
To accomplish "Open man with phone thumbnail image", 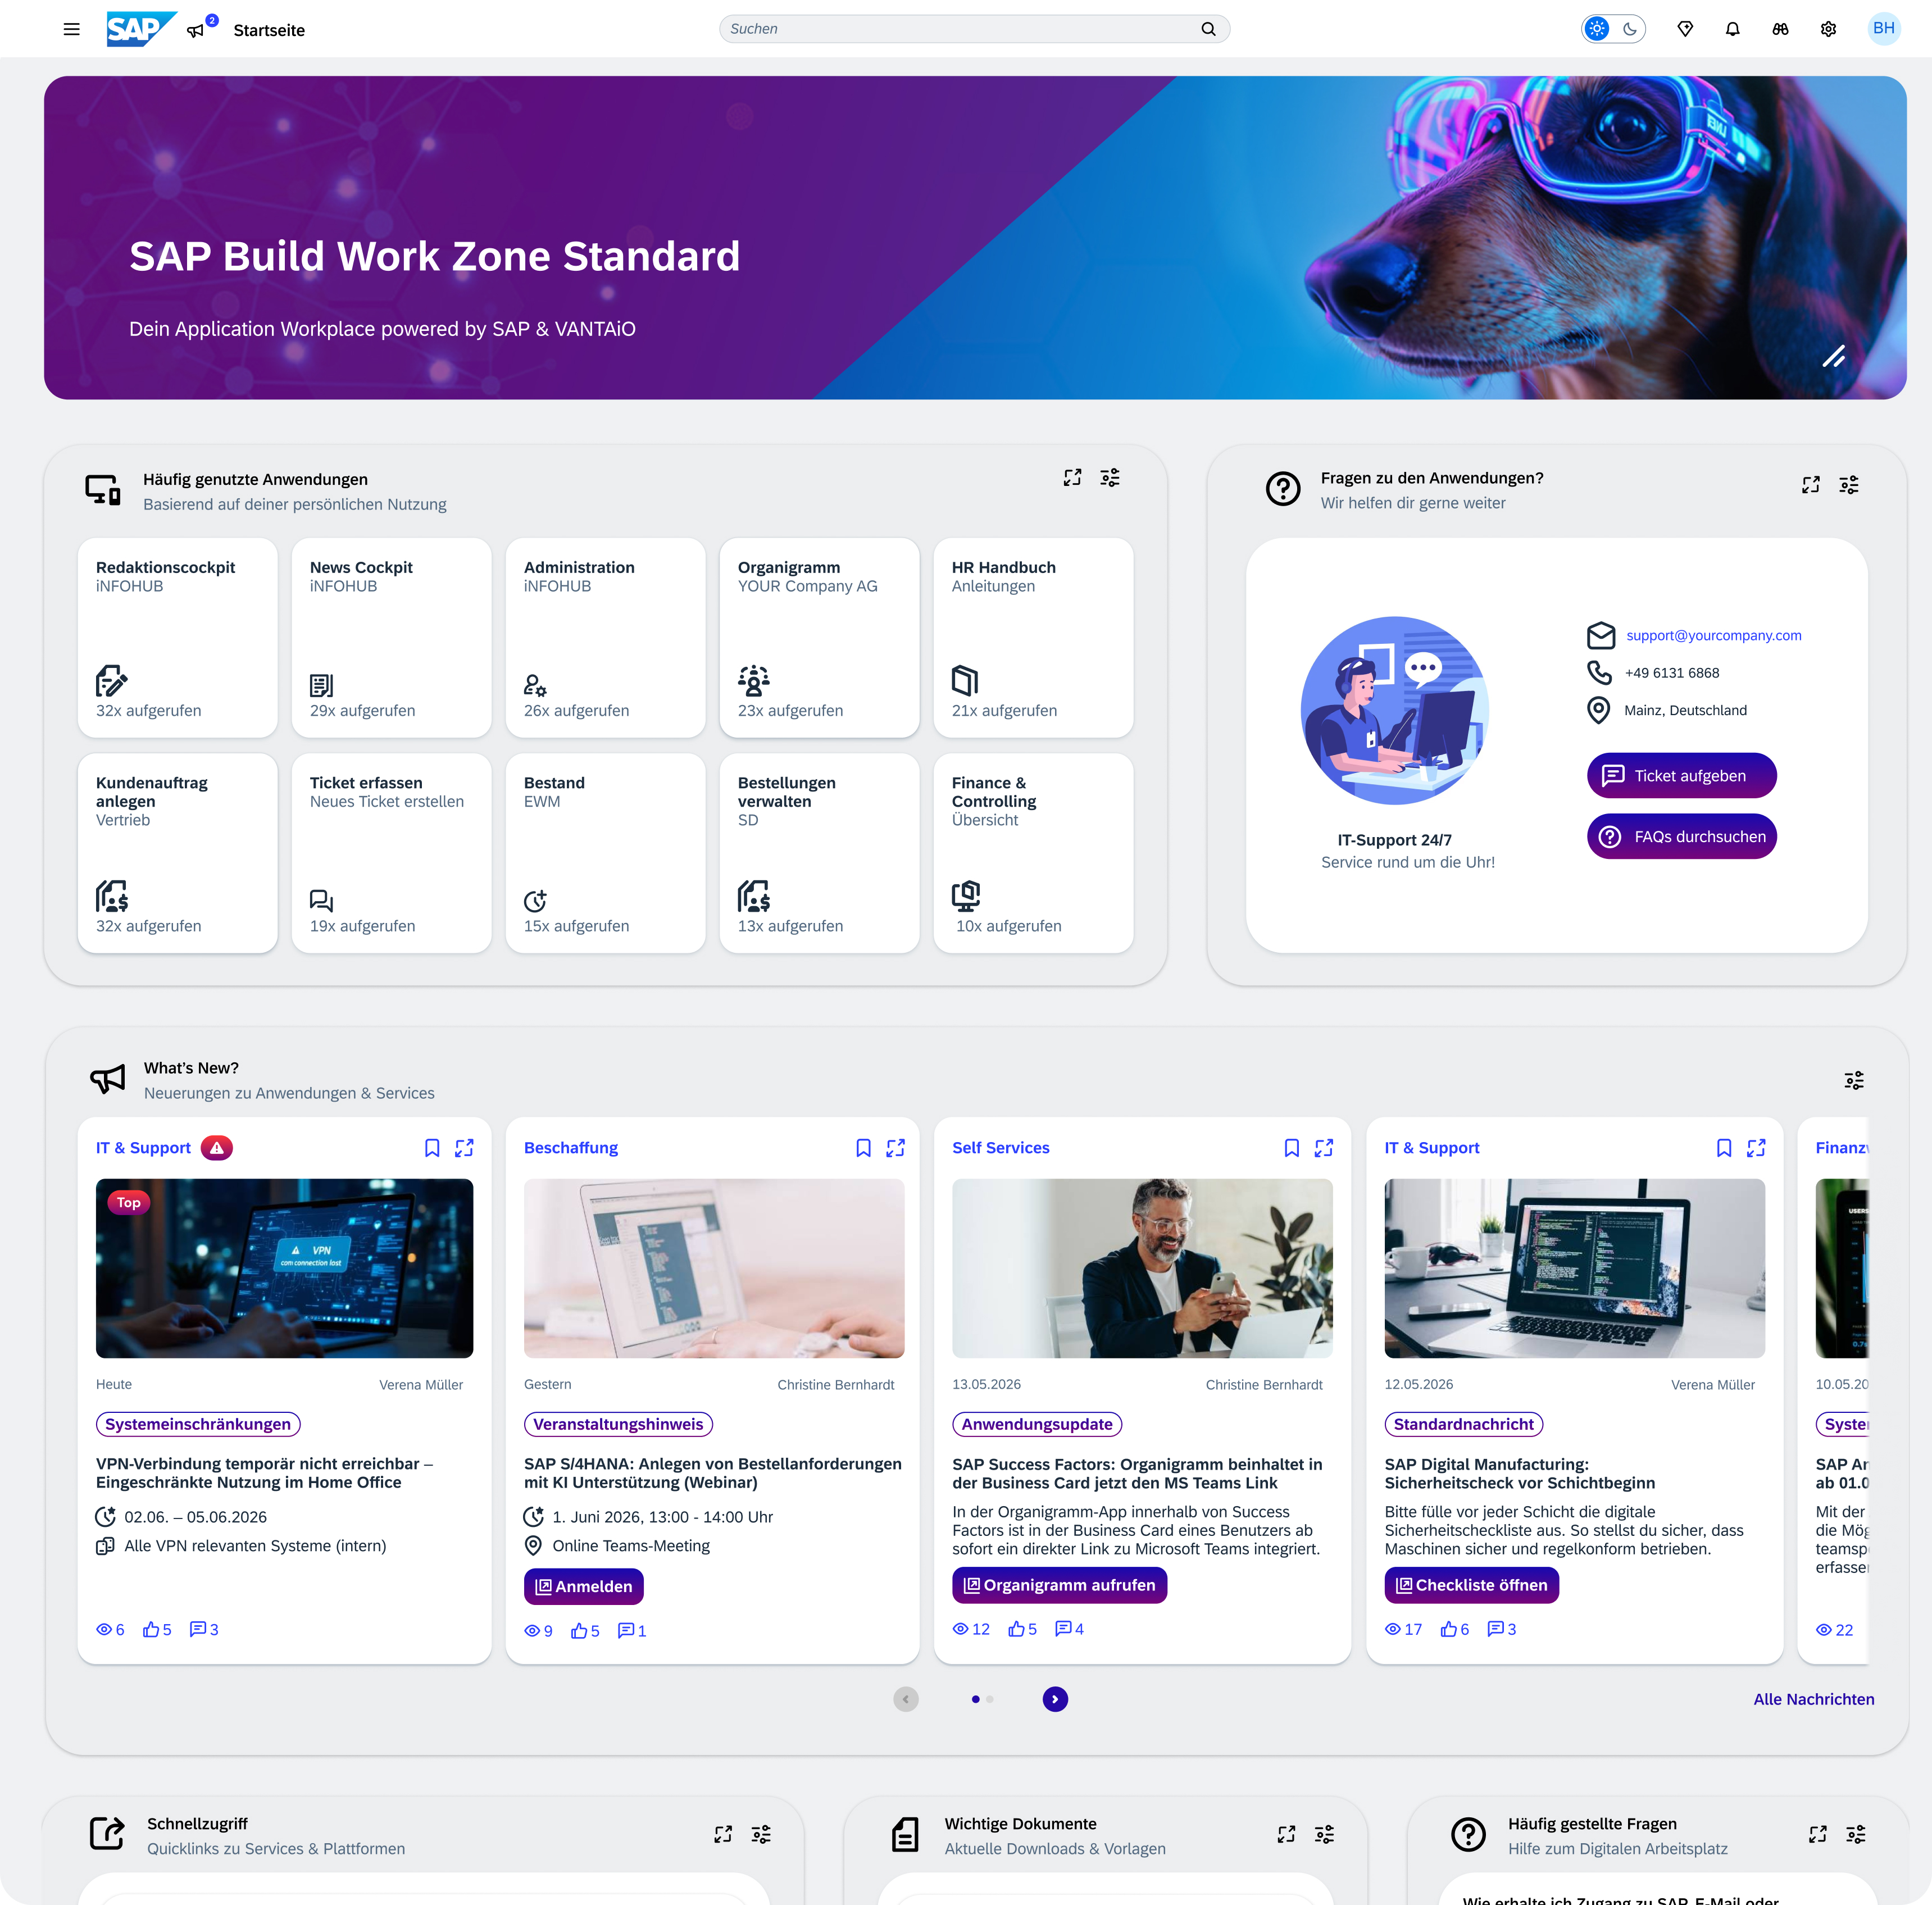I will point(1143,1268).
